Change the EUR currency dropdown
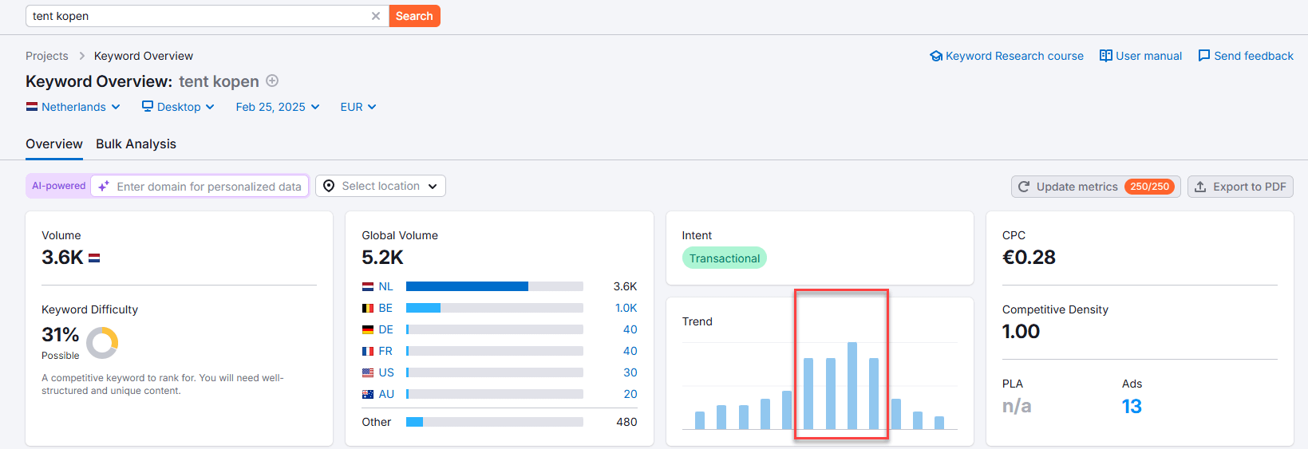The width and height of the screenshot is (1308, 449). pos(358,107)
